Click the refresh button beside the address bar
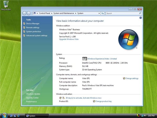Image resolution: width=157 pixels, height=118 pixels. click(x=103, y=13)
